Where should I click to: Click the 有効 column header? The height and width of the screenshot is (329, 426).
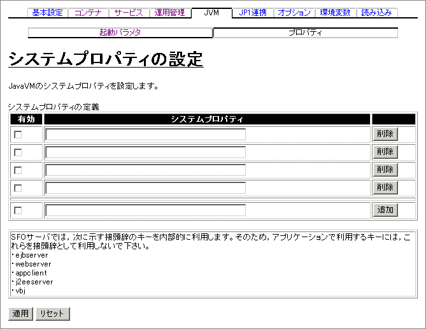[x=26, y=119]
